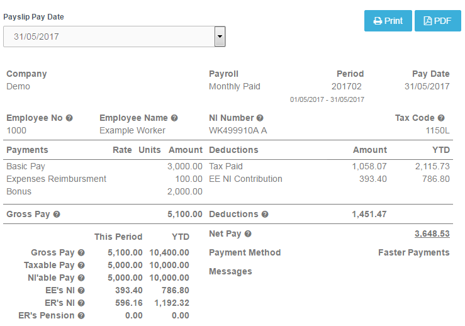Click the ER's NI help icon
Screen dimensions: 465x326
[81, 303]
